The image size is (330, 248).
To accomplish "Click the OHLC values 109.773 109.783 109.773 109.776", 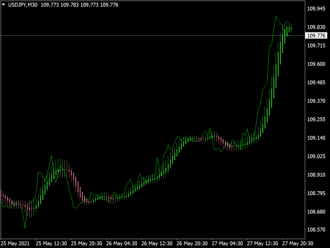I will [80, 4].
